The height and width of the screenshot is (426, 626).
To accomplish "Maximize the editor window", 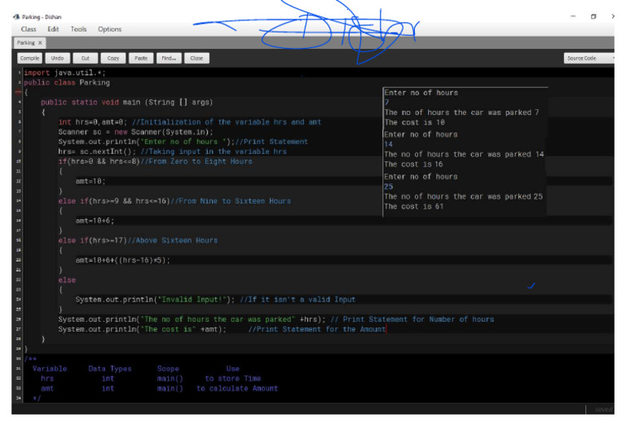I will coord(593,16).
